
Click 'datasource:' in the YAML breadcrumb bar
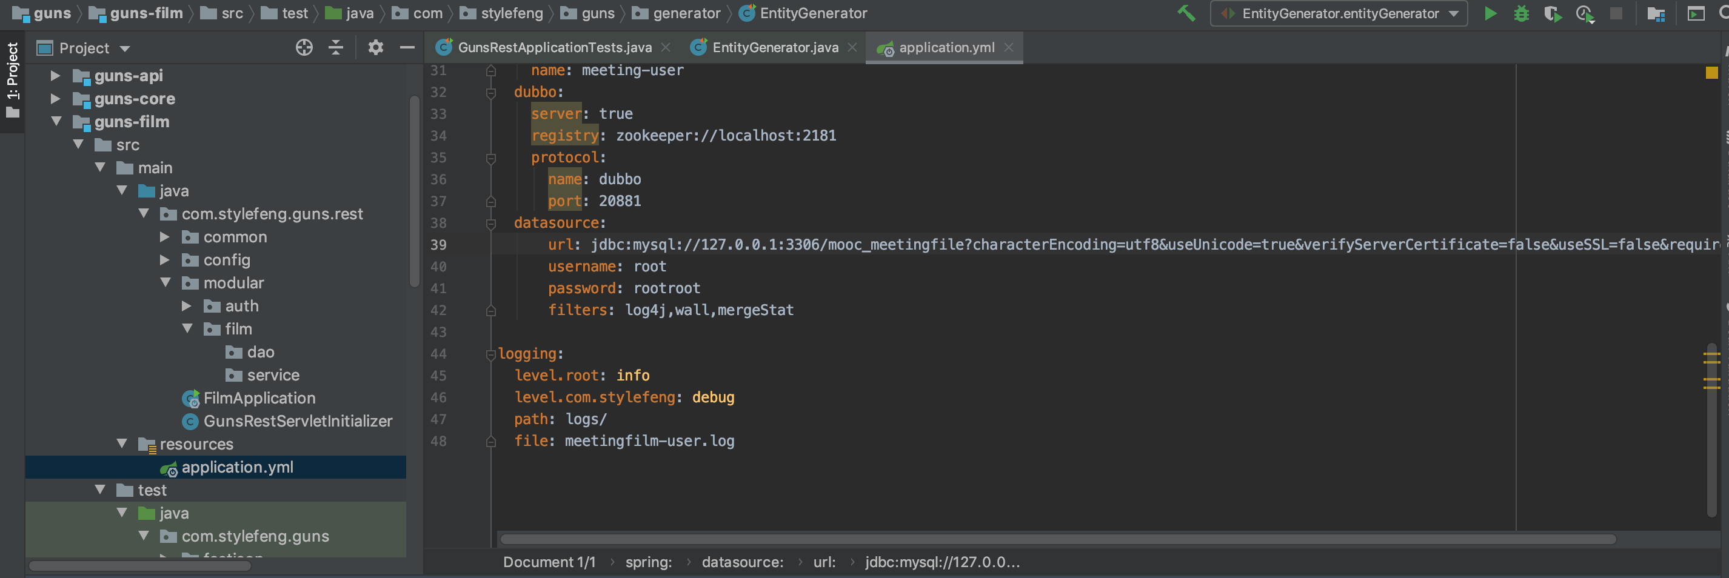pyautogui.click(x=742, y=563)
